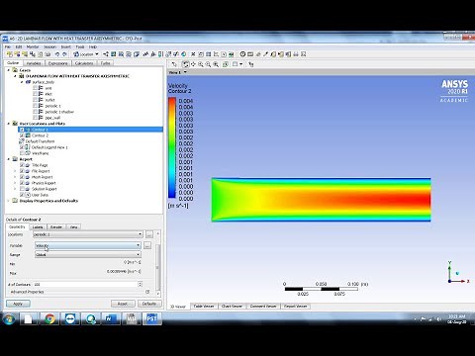Open the Variable dropdown showing Velocity

(88, 245)
